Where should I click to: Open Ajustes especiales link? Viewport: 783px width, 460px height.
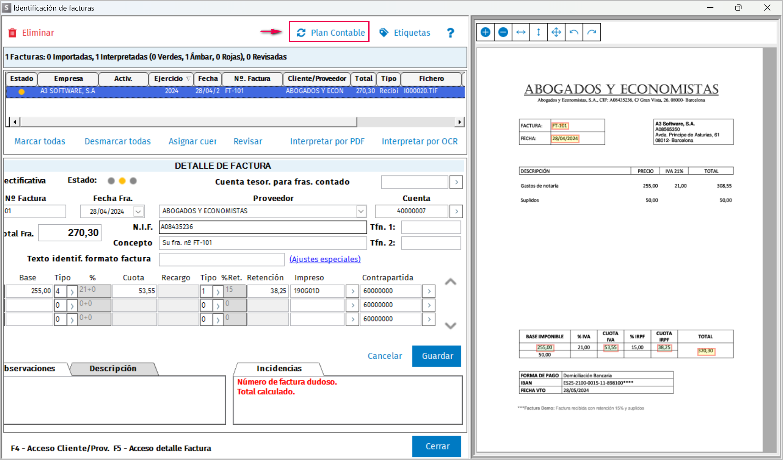(325, 259)
